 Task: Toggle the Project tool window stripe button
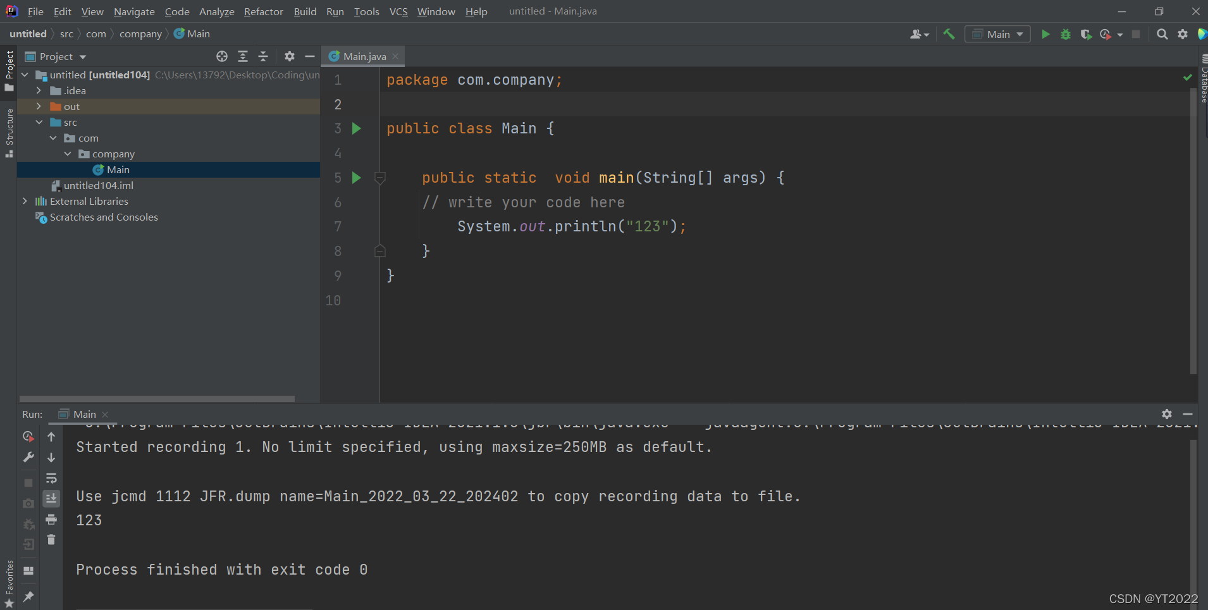pyautogui.click(x=9, y=71)
